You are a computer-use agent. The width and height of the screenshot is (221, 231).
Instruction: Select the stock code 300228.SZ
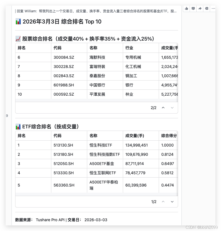pyautogui.click(x=64, y=67)
